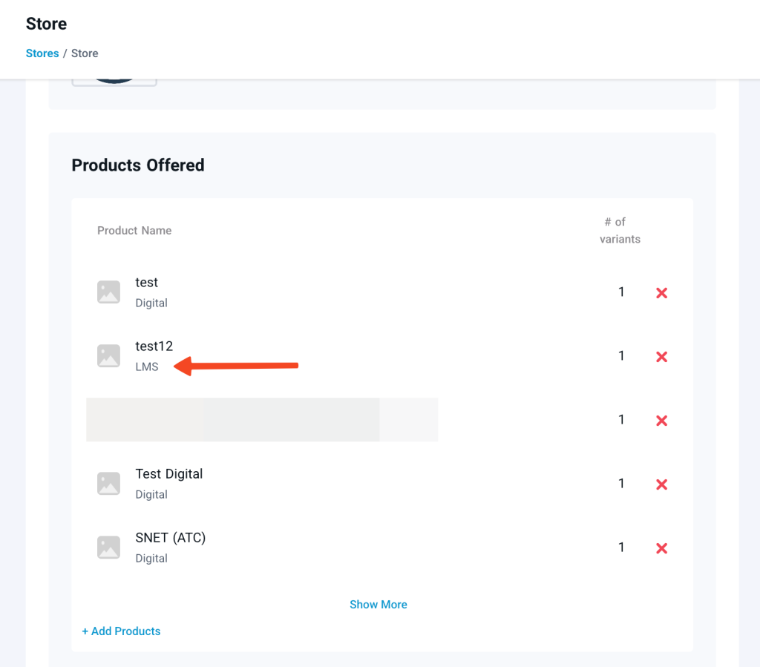Open the test12 product entry

click(154, 346)
